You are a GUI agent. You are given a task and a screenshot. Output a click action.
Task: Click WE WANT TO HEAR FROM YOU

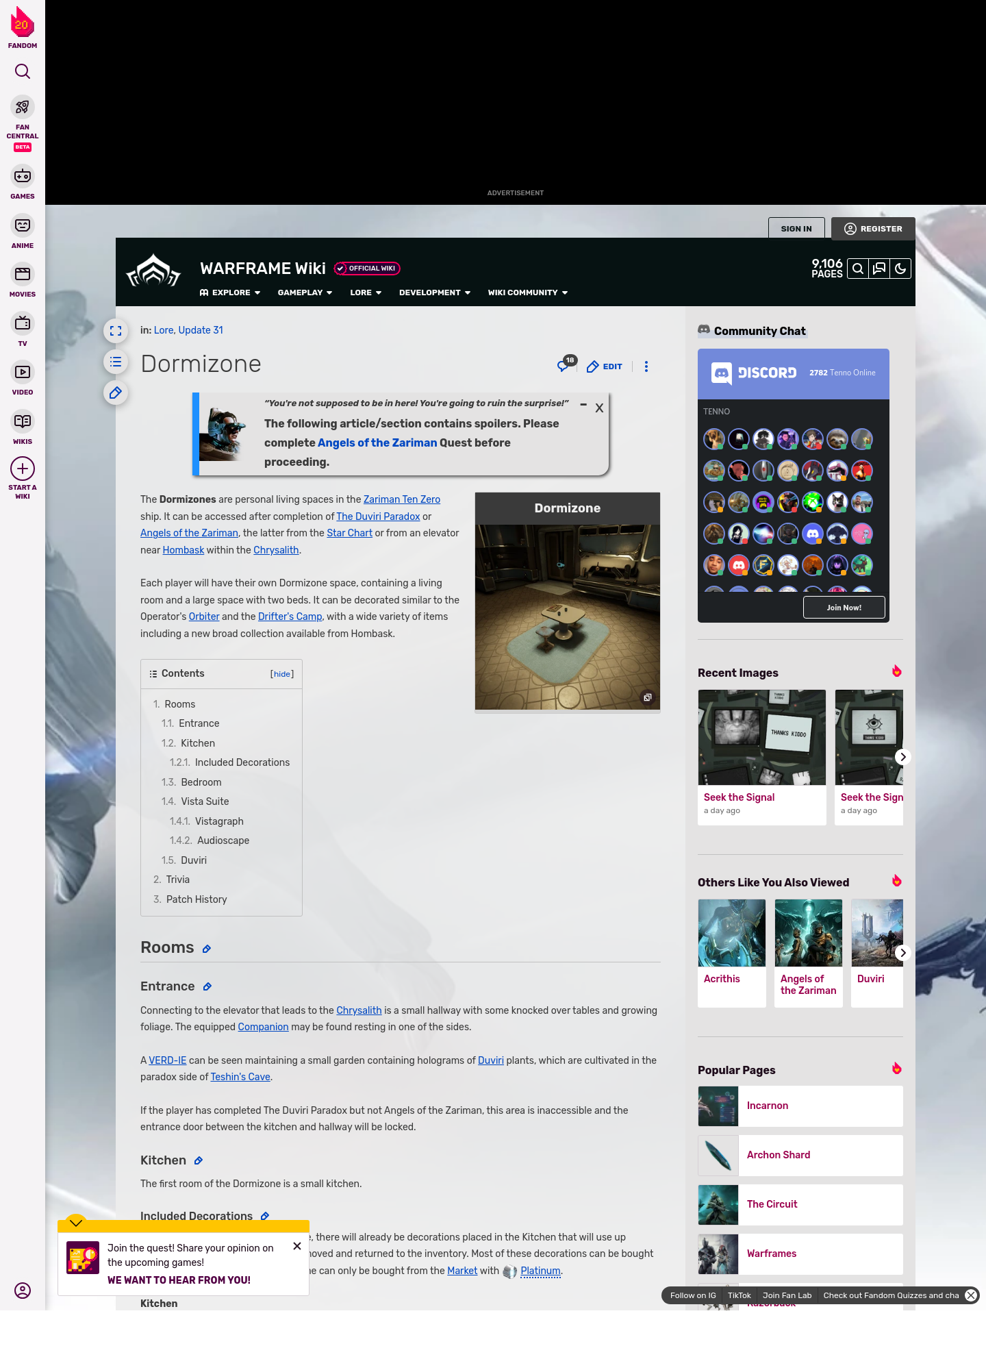pyautogui.click(x=179, y=1280)
